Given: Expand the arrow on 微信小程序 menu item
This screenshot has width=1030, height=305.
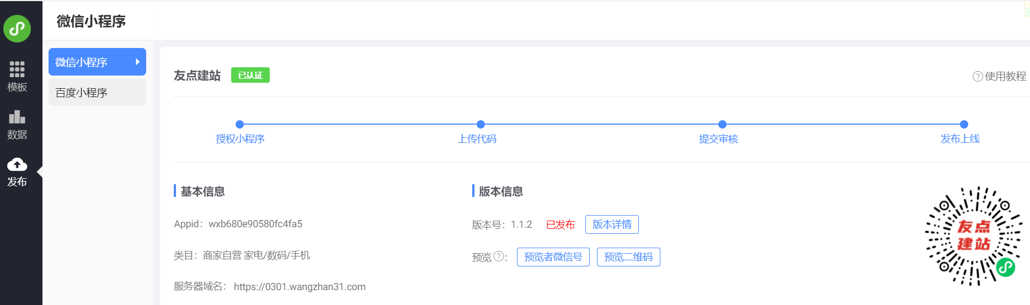Looking at the screenshot, I should (x=137, y=62).
